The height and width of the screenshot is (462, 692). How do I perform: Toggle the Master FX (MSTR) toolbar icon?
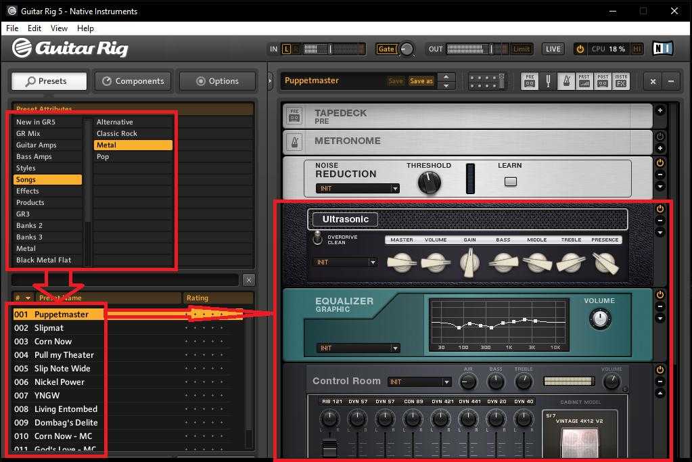coord(620,81)
